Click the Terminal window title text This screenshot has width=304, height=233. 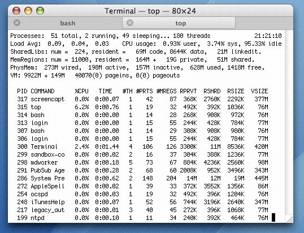(x=150, y=11)
